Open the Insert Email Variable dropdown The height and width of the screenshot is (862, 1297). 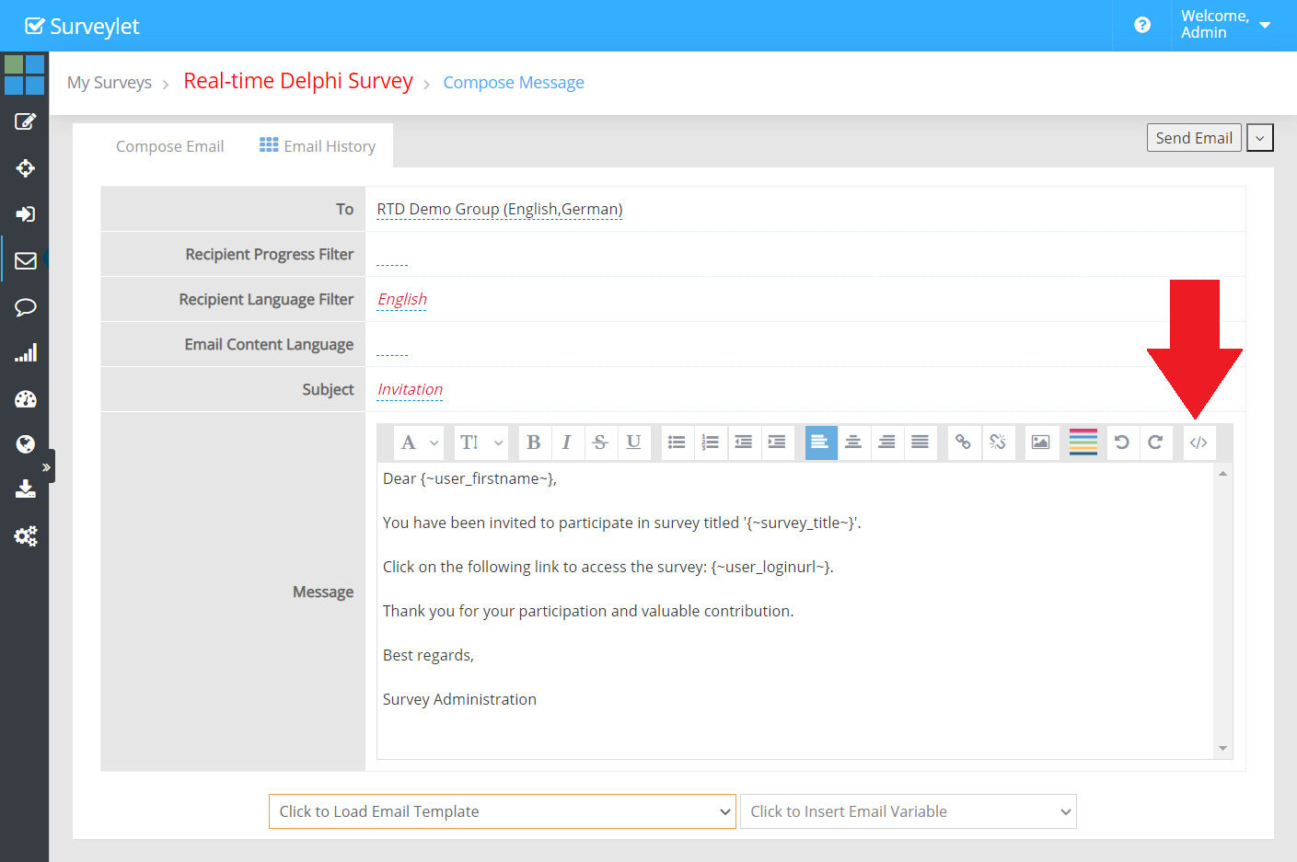[909, 811]
